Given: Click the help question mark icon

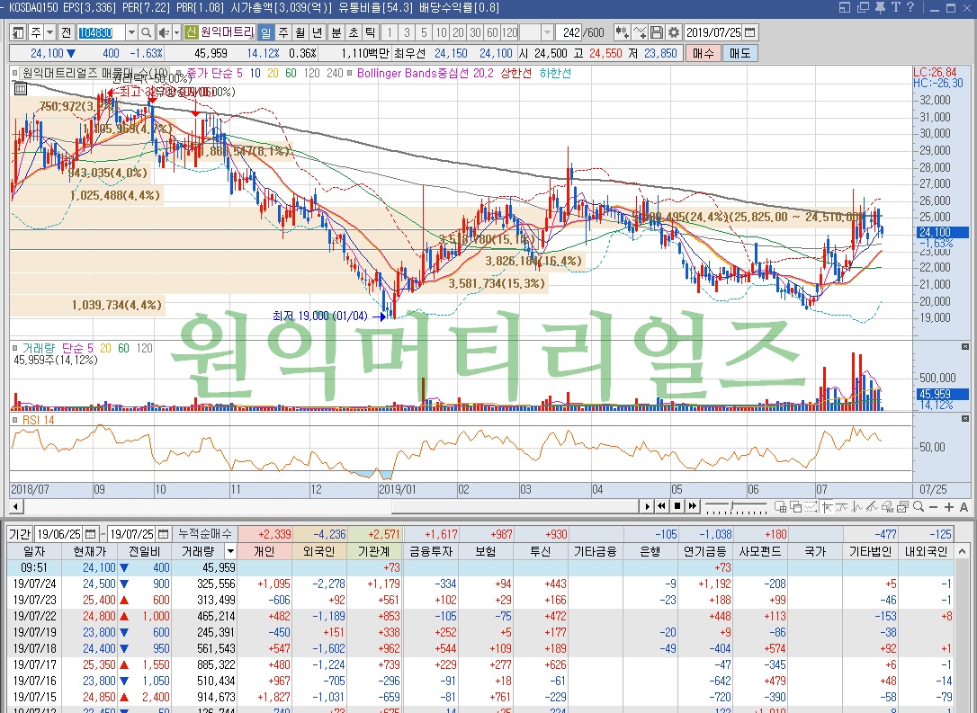Looking at the screenshot, I should tap(910, 7).
